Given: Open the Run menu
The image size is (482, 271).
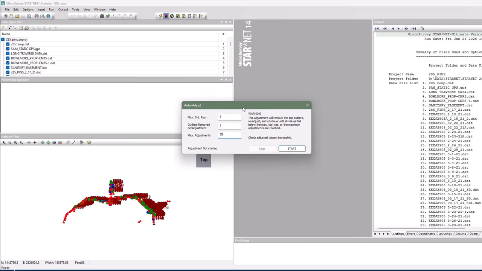Looking at the screenshot, I should [51, 9].
